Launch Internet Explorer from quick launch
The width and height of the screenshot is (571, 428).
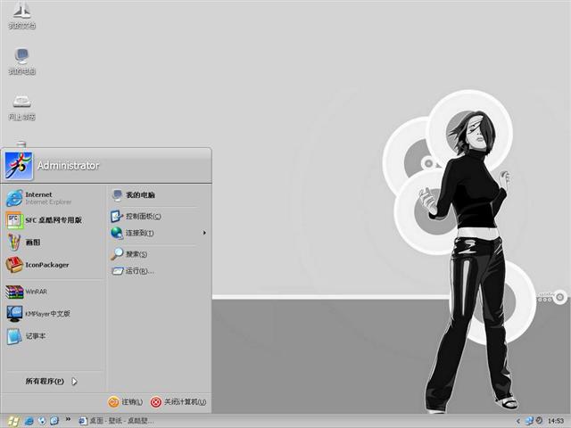pyautogui.click(x=29, y=421)
